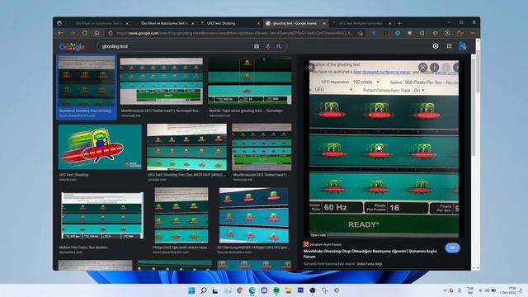The image size is (528, 297).
Task: Switch to the second browser tab
Action: (163, 23)
